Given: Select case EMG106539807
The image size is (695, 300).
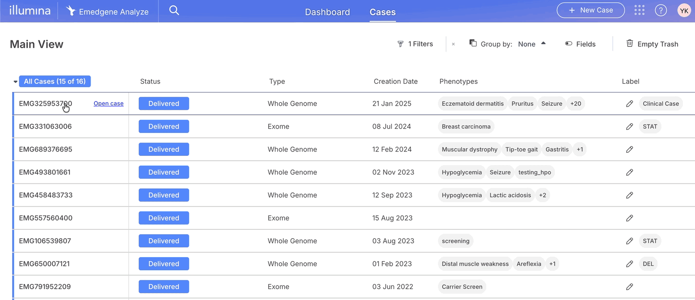Looking at the screenshot, I should (x=45, y=241).
